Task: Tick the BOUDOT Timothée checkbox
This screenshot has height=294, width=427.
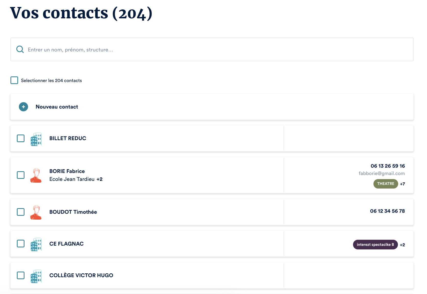Action: (21, 212)
